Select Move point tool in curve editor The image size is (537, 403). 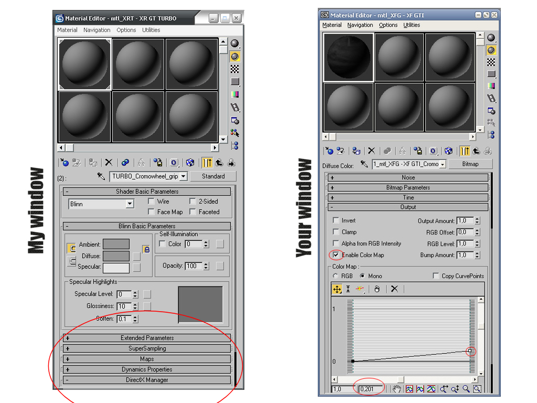pyautogui.click(x=337, y=289)
